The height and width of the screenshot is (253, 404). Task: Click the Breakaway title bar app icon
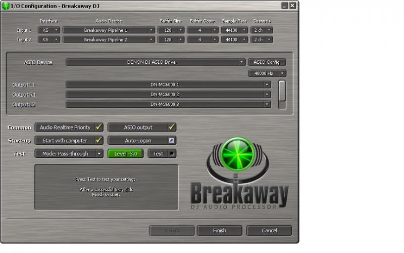pos(6,6)
